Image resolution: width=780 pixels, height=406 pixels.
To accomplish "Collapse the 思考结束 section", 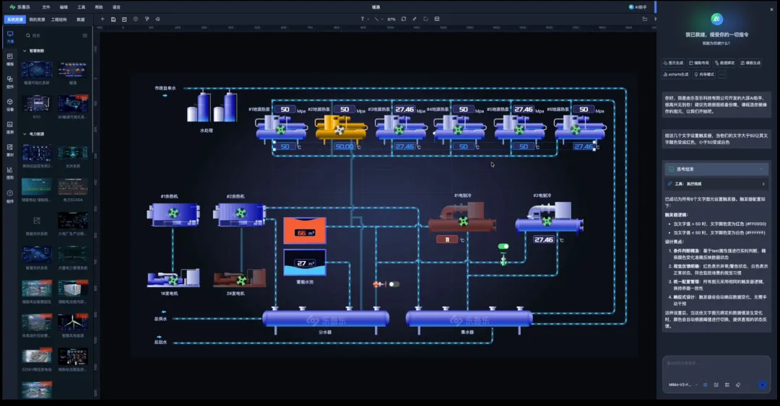I will tap(716, 169).
